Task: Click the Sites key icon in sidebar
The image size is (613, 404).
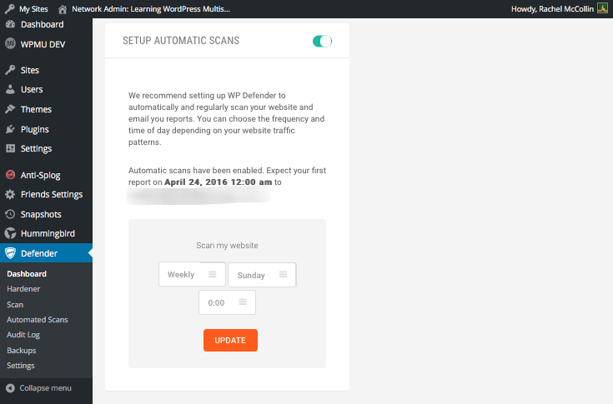Action: click(10, 70)
